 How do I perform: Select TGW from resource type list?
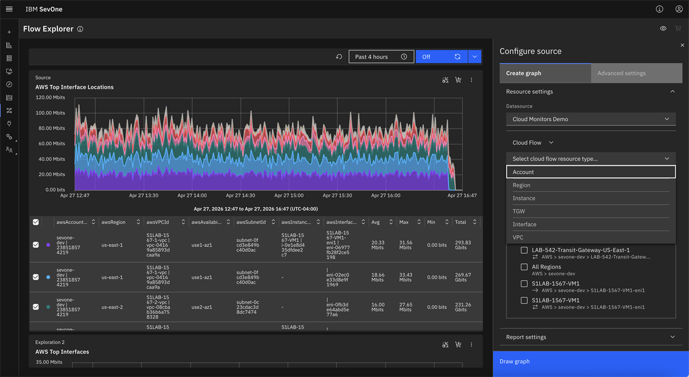[591, 211]
